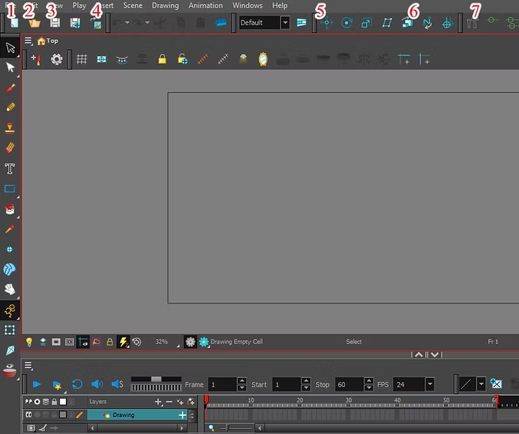Expand view using the down chevron
The height and width of the screenshot is (434, 519).
coord(435,355)
